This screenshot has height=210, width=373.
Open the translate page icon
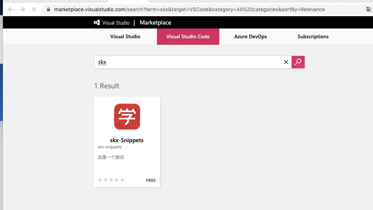369,9
